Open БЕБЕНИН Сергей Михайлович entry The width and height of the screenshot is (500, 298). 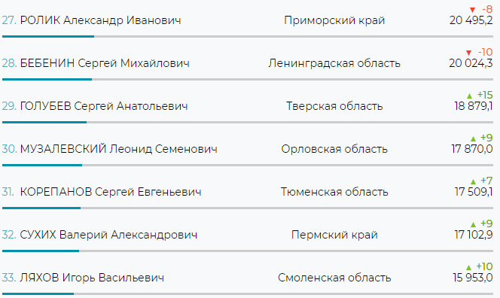[105, 63]
